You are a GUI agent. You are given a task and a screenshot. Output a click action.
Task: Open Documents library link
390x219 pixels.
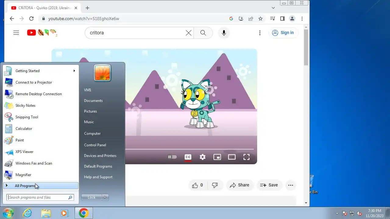[93, 101]
